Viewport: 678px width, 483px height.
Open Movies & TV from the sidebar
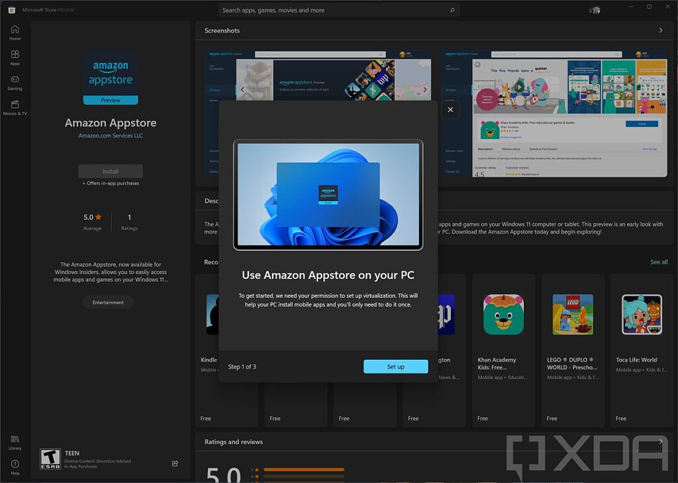point(14,107)
